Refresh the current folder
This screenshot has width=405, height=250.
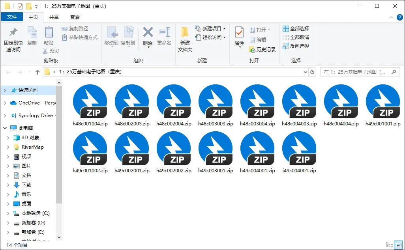pyautogui.click(x=312, y=72)
